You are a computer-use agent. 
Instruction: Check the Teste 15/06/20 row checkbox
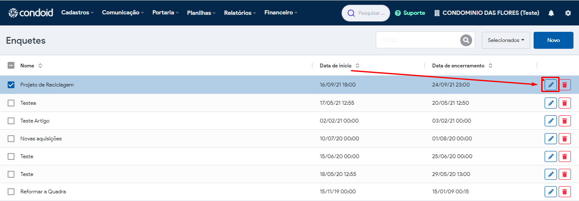tap(11, 156)
